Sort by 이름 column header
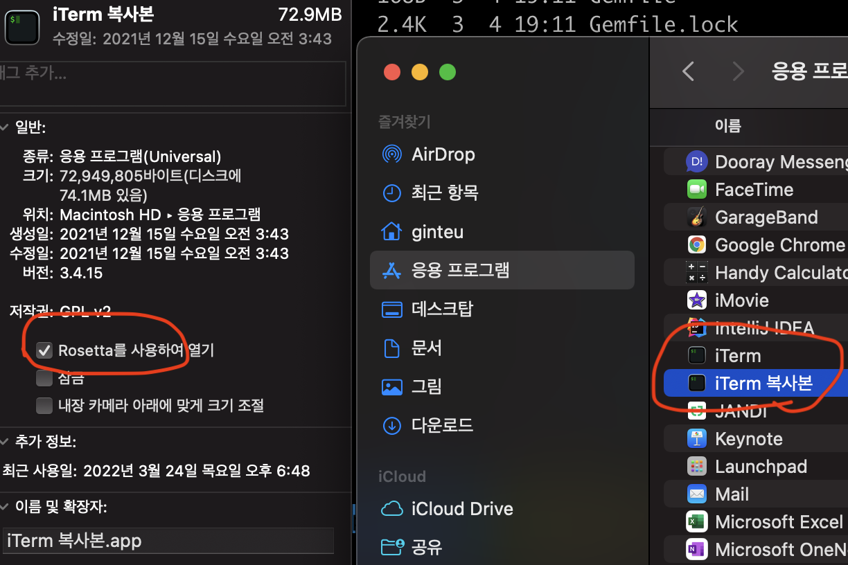848x565 pixels. point(727,125)
